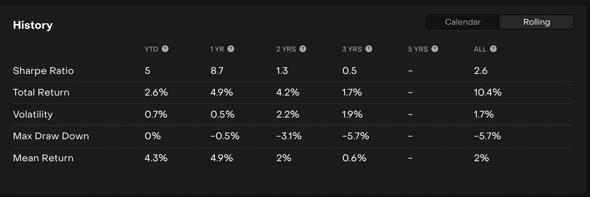Click the help icon next to YTD
The image size is (590, 197).
point(165,49)
